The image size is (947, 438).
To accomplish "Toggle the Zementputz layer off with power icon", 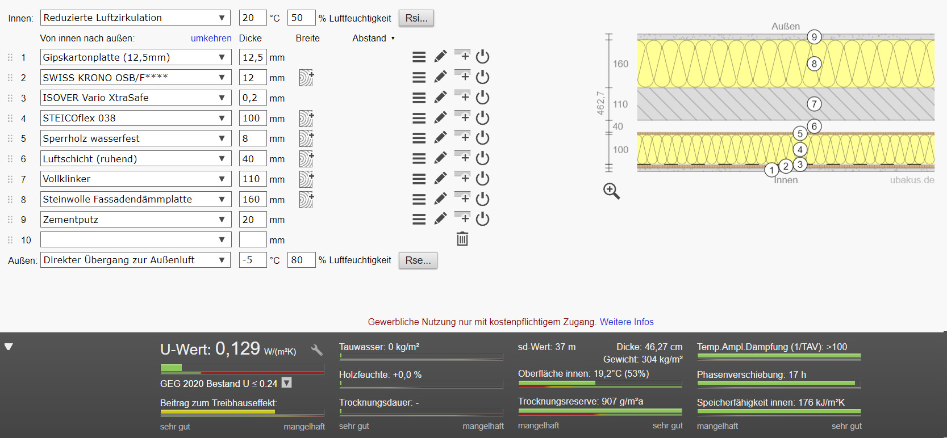I will coord(482,219).
